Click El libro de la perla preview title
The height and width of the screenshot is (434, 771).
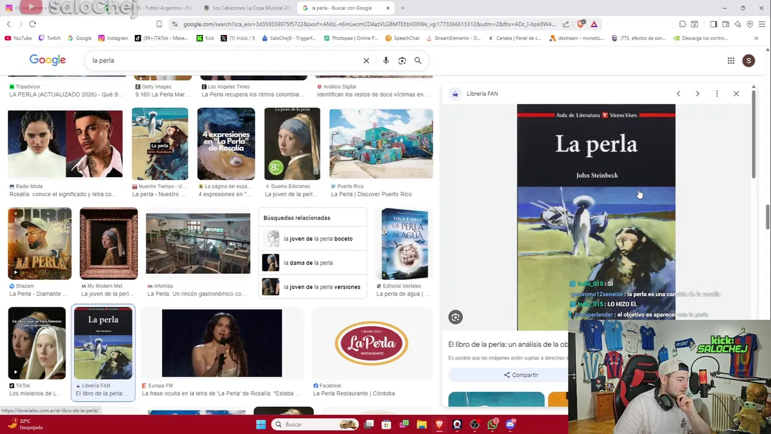pos(508,344)
